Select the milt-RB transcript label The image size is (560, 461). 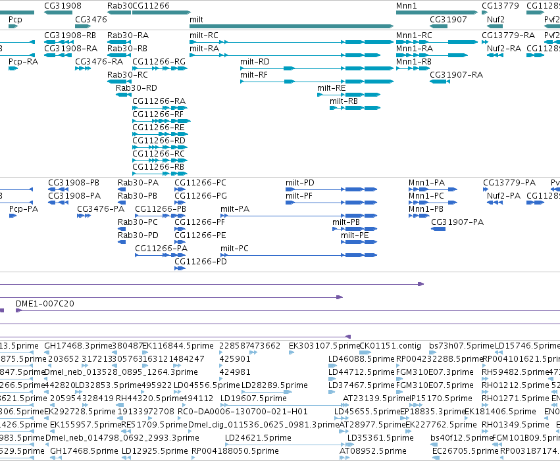point(344,101)
